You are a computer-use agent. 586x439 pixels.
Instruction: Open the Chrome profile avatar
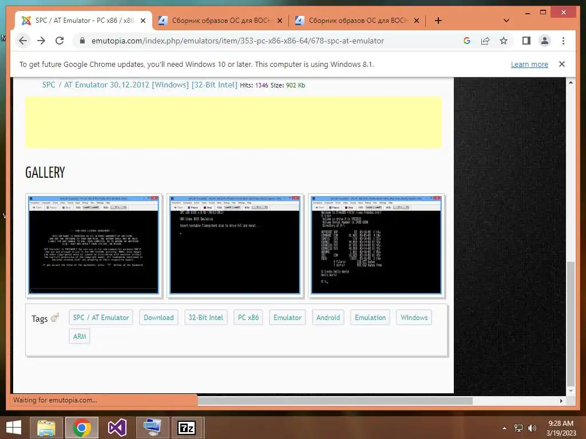[x=545, y=41]
